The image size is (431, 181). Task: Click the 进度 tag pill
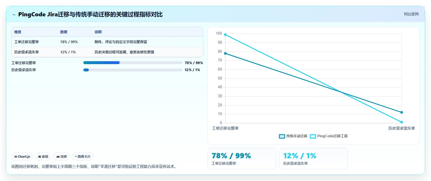click(61, 157)
